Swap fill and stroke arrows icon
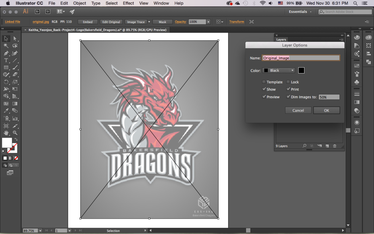 [16, 139]
